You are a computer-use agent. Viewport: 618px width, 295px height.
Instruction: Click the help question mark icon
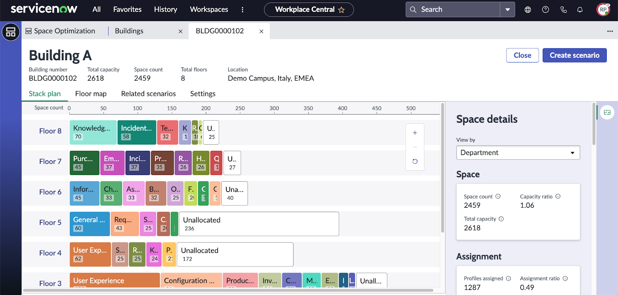pos(545,10)
